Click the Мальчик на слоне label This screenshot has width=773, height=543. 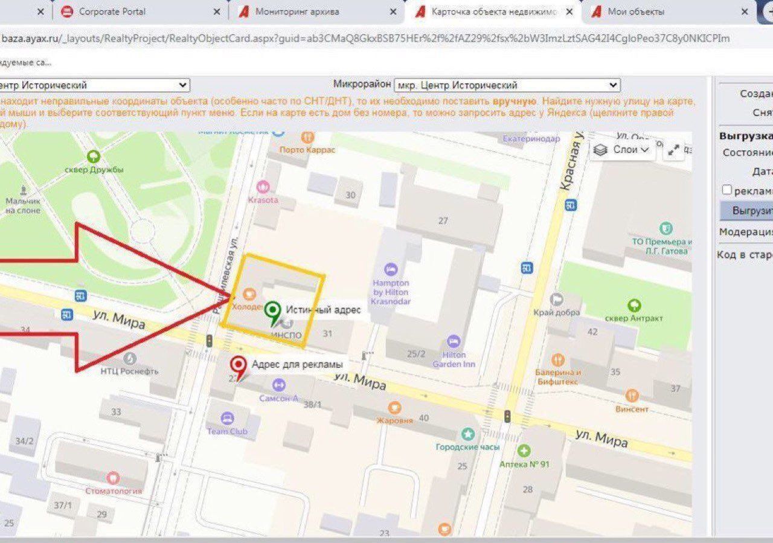[x=23, y=206]
